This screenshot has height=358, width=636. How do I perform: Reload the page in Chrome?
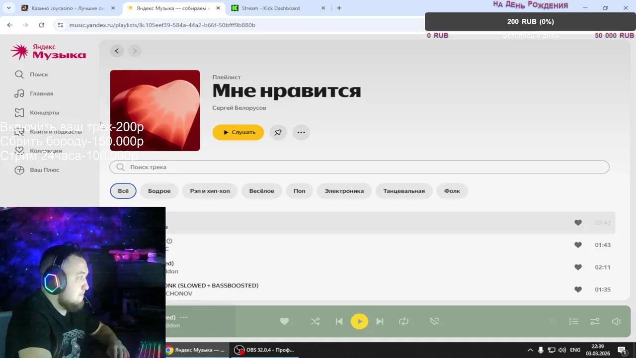coord(41,25)
